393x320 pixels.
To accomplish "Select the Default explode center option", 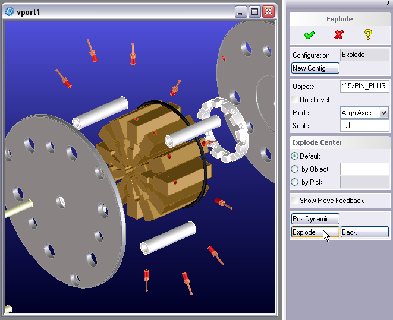I will [x=295, y=156].
